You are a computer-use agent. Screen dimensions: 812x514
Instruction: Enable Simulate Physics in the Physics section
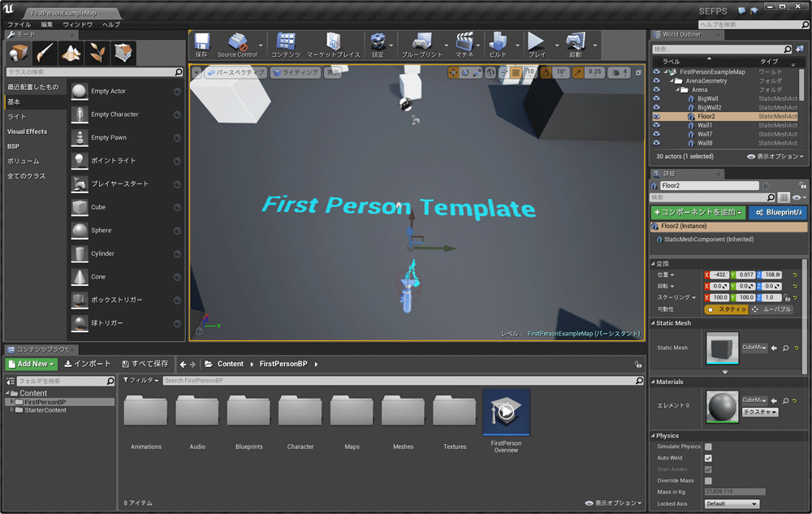click(709, 447)
